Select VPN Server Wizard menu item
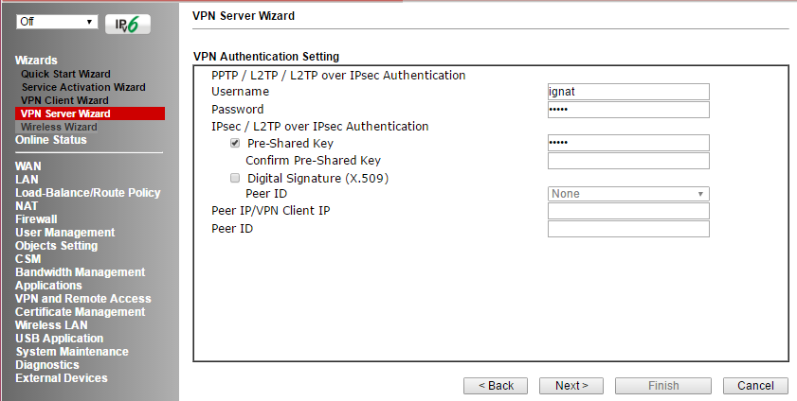The image size is (797, 401). (x=90, y=113)
